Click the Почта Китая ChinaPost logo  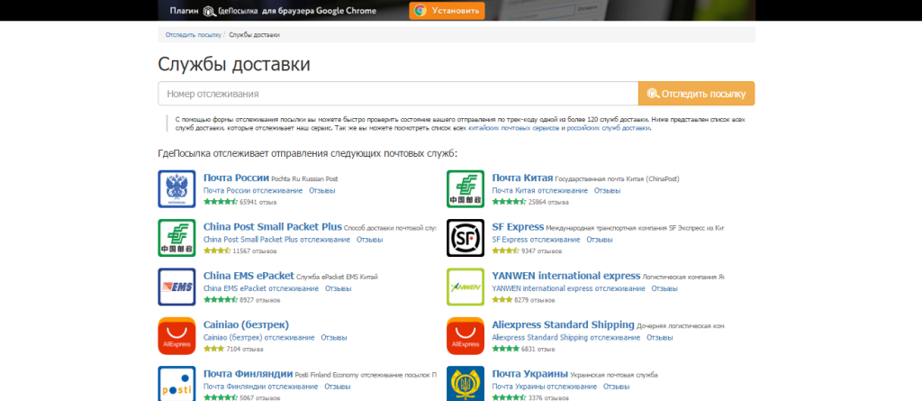pyautogui.click(x=466, y=189)
